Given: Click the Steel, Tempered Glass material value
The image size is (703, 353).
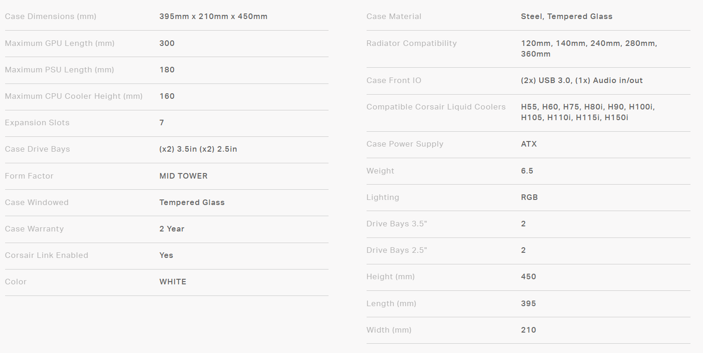Looking at the screenshot, I should point(567,17).
